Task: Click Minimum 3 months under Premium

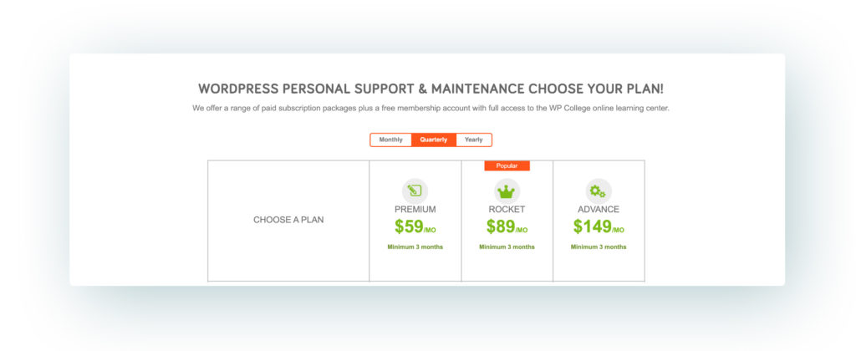Action: click(415, 247)
